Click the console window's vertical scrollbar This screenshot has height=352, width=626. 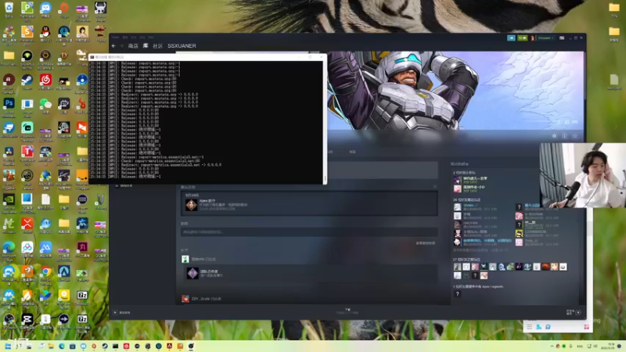coord(325,122)
